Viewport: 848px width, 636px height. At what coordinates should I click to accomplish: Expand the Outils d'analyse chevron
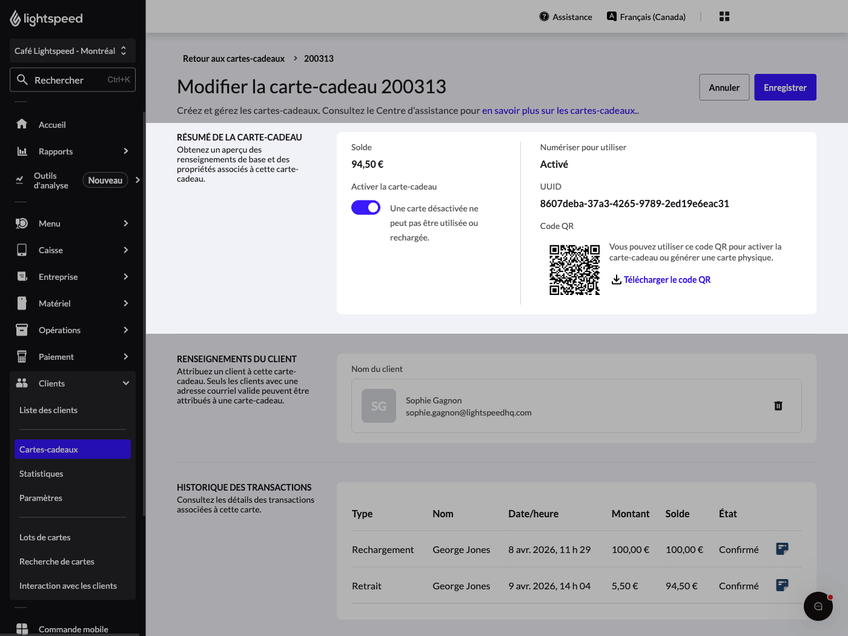coord(138,180)
